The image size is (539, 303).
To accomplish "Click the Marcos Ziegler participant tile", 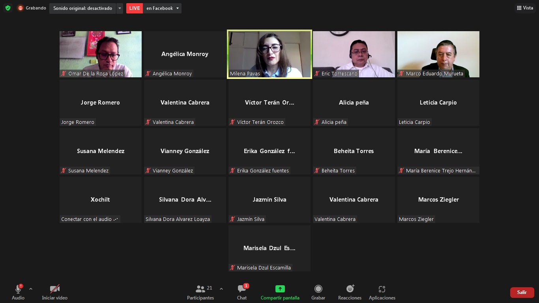I will [x=438, y=200].
